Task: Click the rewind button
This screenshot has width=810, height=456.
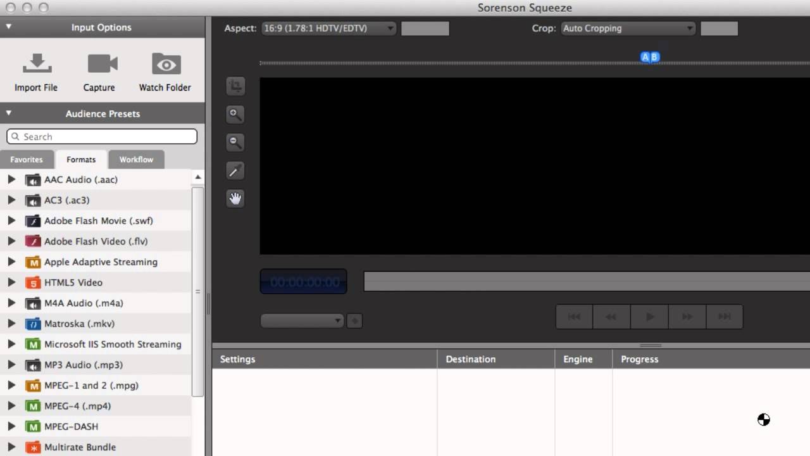Action: tap(611, 317)
